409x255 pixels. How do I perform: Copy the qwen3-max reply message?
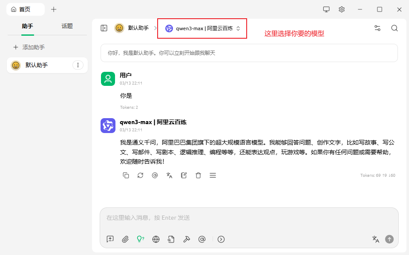[126, 175]
